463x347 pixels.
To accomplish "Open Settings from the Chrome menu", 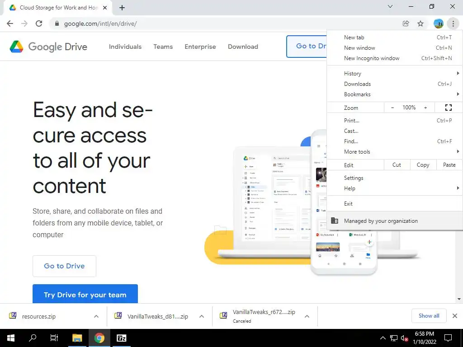I will (x=395, y=178).
